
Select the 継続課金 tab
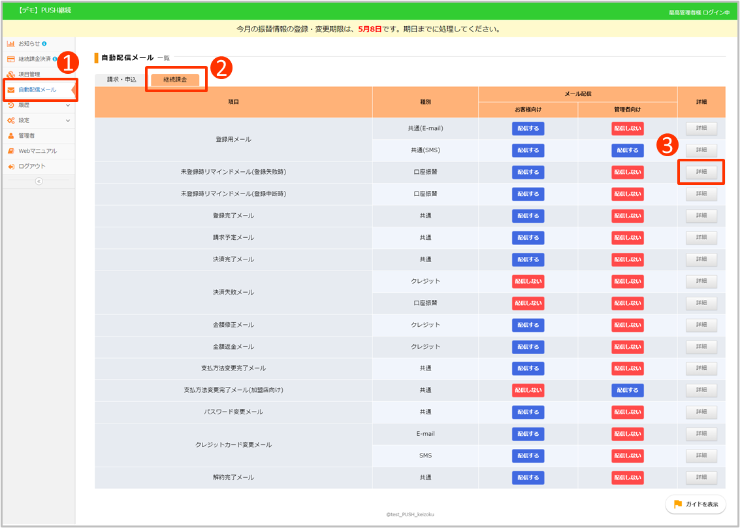click(175, 80)
